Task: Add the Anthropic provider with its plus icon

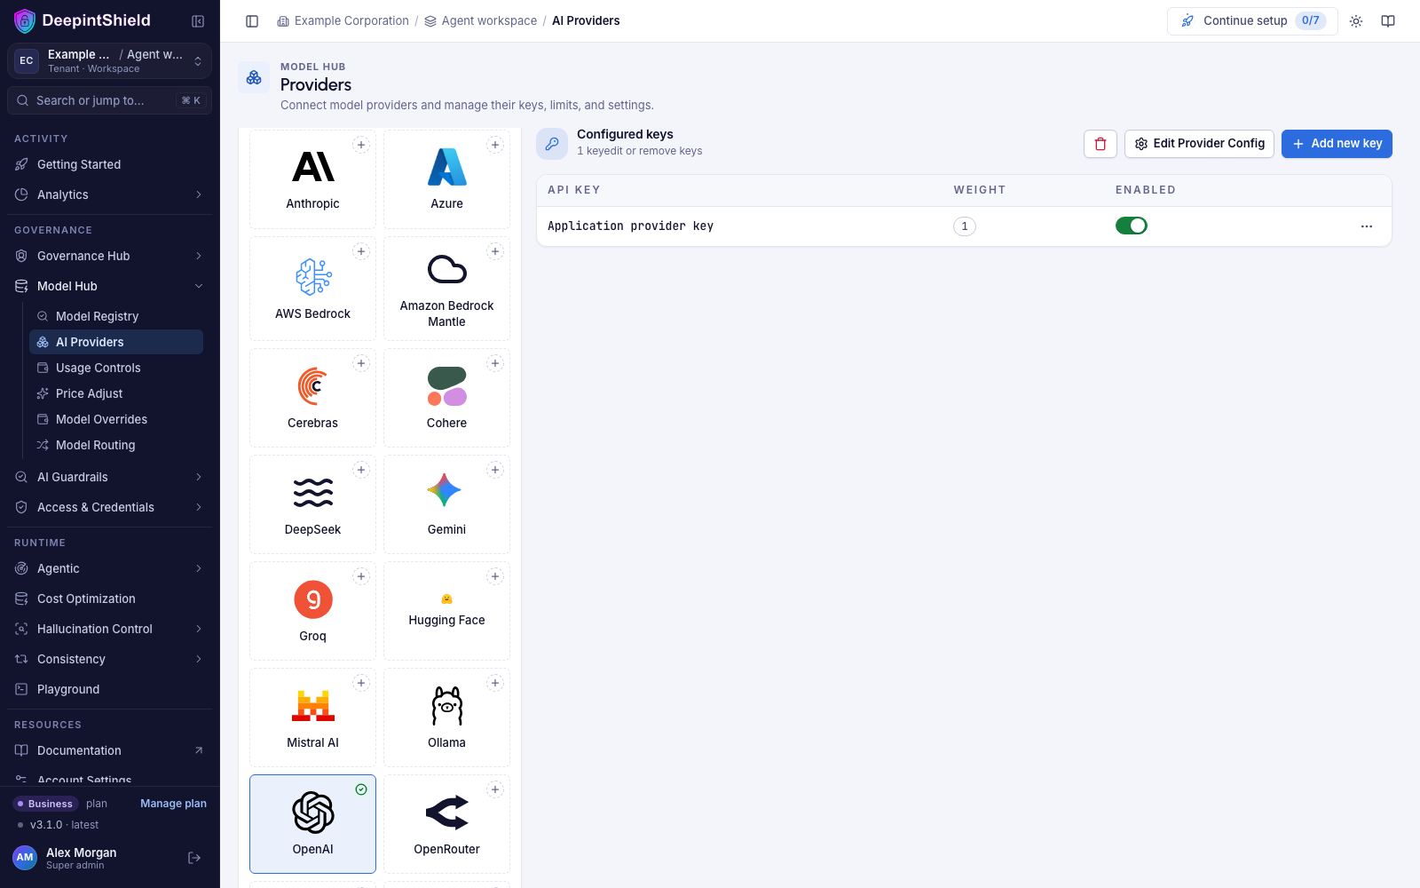Action: coord(361,145)
